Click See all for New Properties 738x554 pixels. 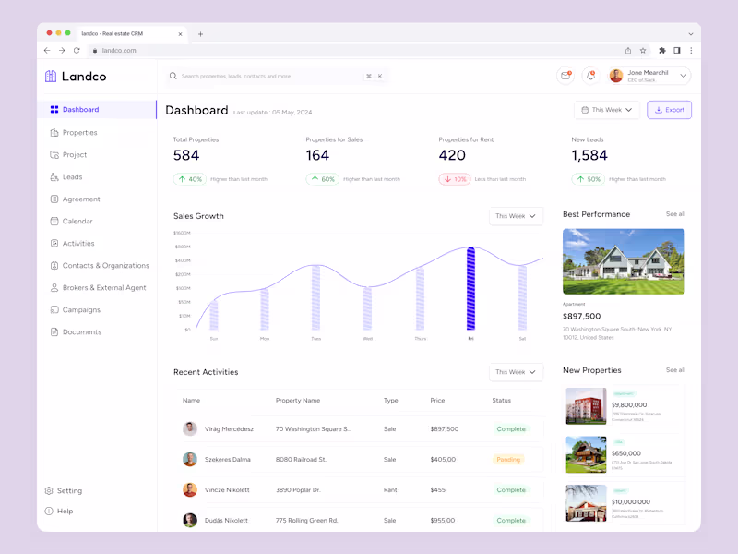(675, 370)
